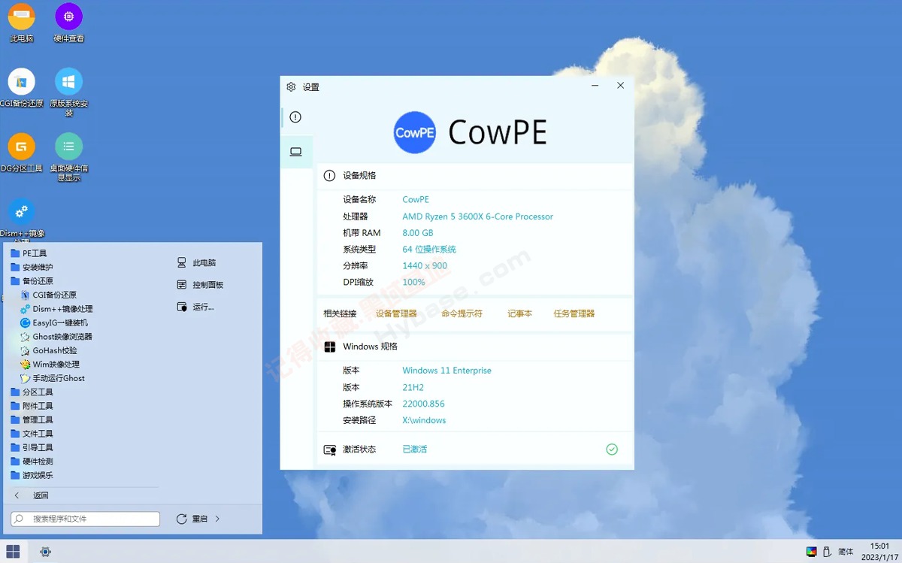Open 运行... in start menu
Image resolution: width=902 pixels, height=563 pixels.
tap(196, 307)
